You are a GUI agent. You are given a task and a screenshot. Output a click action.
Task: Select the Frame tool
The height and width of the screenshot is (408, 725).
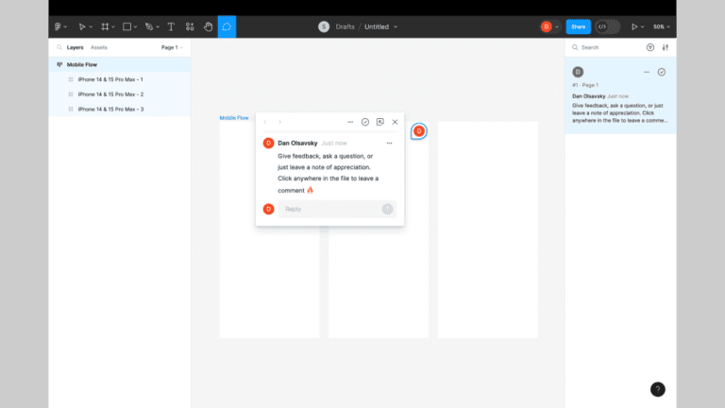pyautogui.click(x=105, y=26)
